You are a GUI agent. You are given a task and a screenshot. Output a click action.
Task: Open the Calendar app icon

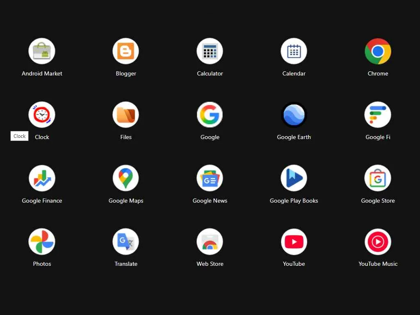point(294,51)
